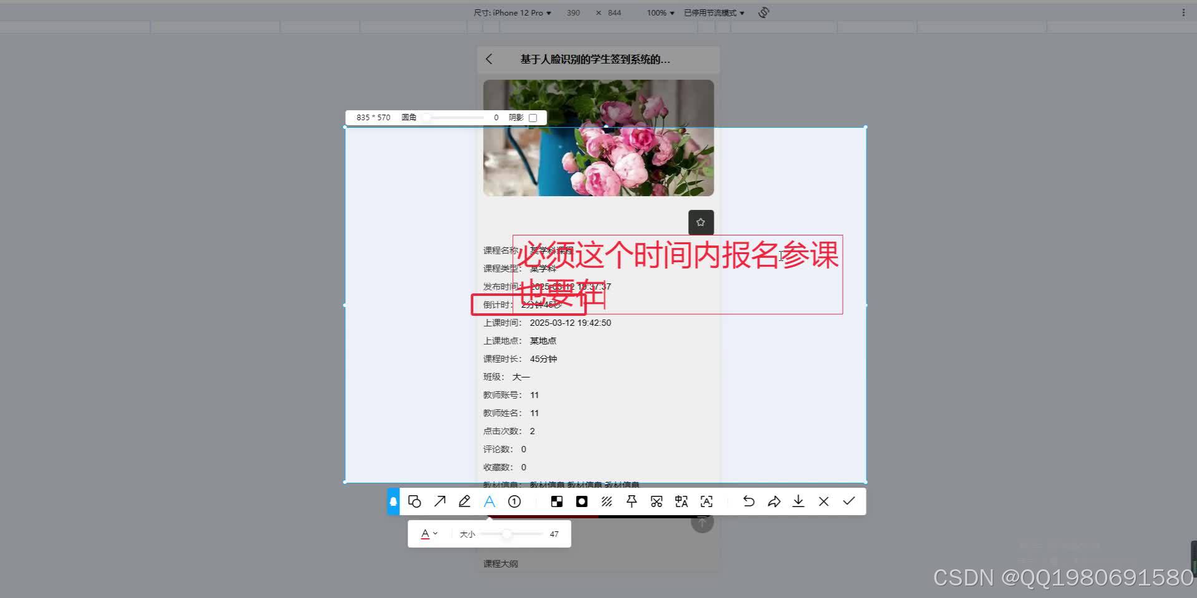Screen dimensions: 1197x598
Task: Pin the screenshot to screen
Action: coord(632,501)
